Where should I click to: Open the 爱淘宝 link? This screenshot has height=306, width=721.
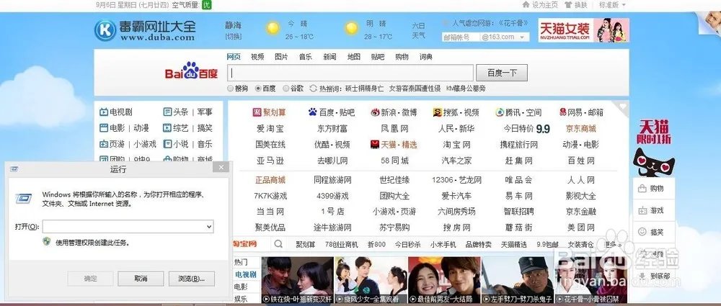tap(270, 129)
